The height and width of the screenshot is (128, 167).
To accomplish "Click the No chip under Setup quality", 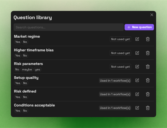I will coord(25,83).
